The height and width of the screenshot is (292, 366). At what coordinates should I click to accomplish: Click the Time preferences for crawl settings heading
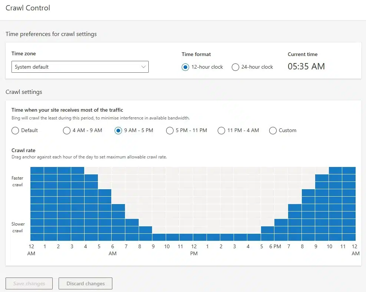[x=51, y=34]
